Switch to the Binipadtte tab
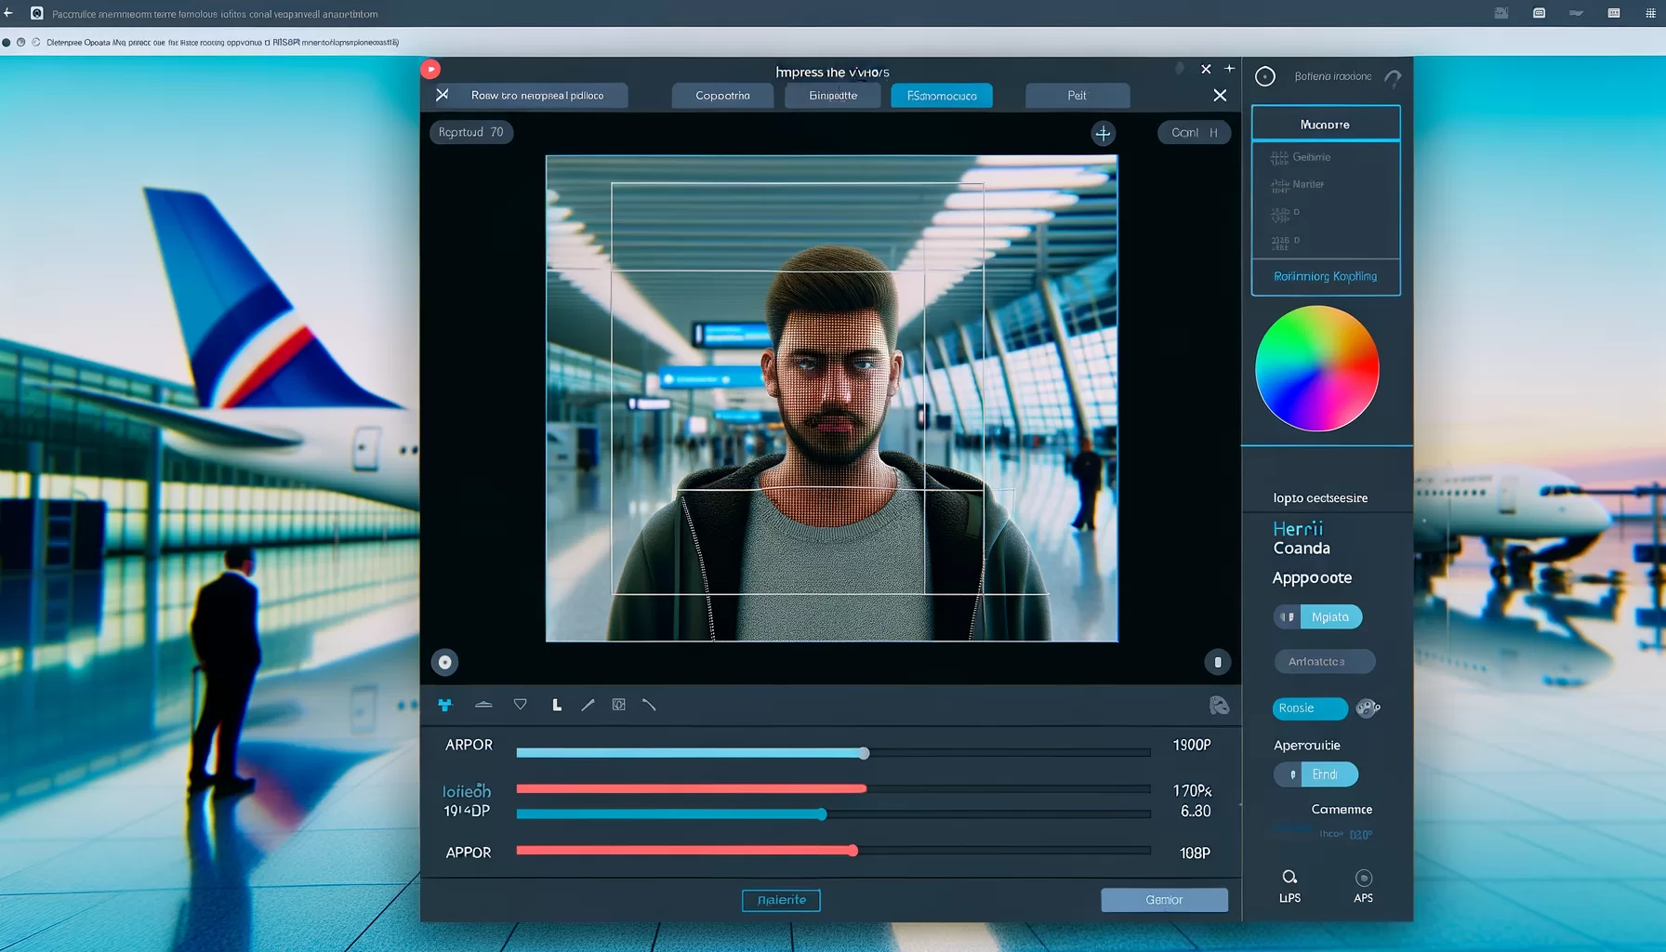The height and width of the screenshot is (952, 1666). 833,96
